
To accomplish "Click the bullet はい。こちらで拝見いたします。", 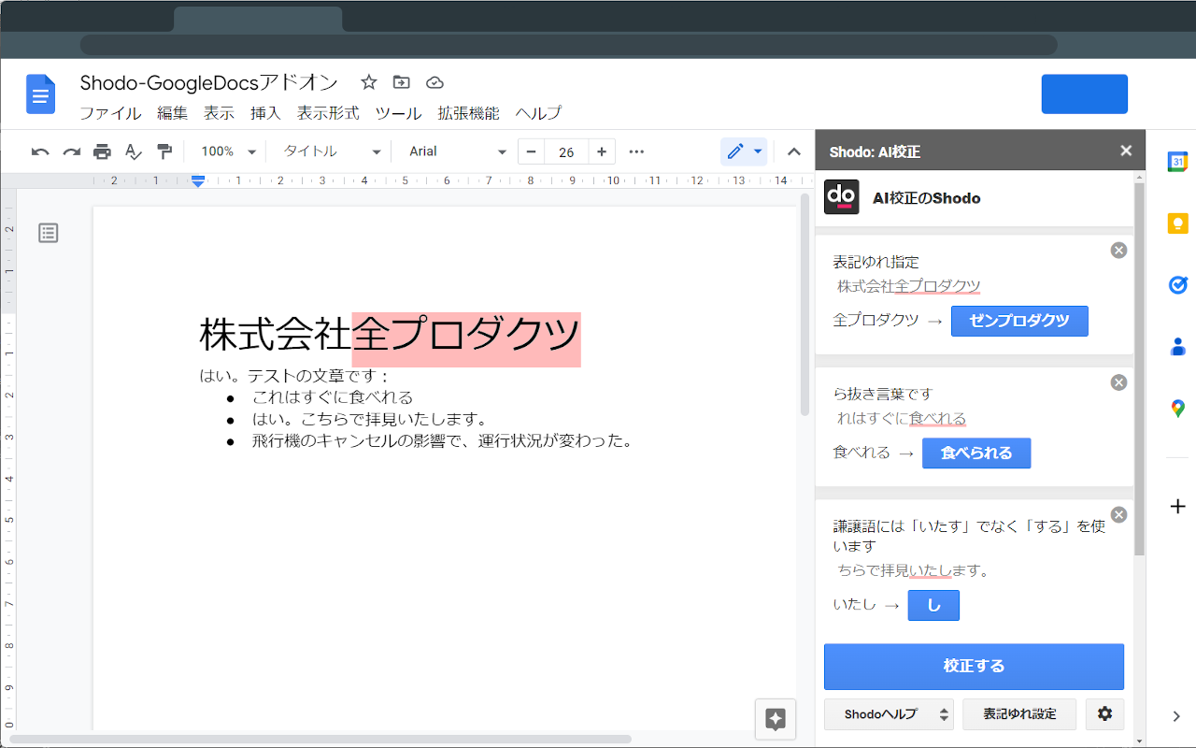I will (370, 419).
